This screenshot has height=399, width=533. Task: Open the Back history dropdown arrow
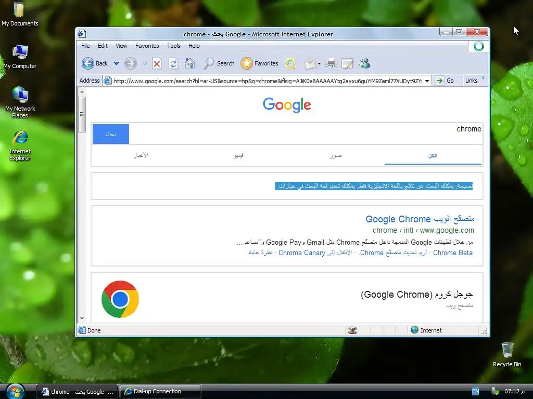click(116, 63)
